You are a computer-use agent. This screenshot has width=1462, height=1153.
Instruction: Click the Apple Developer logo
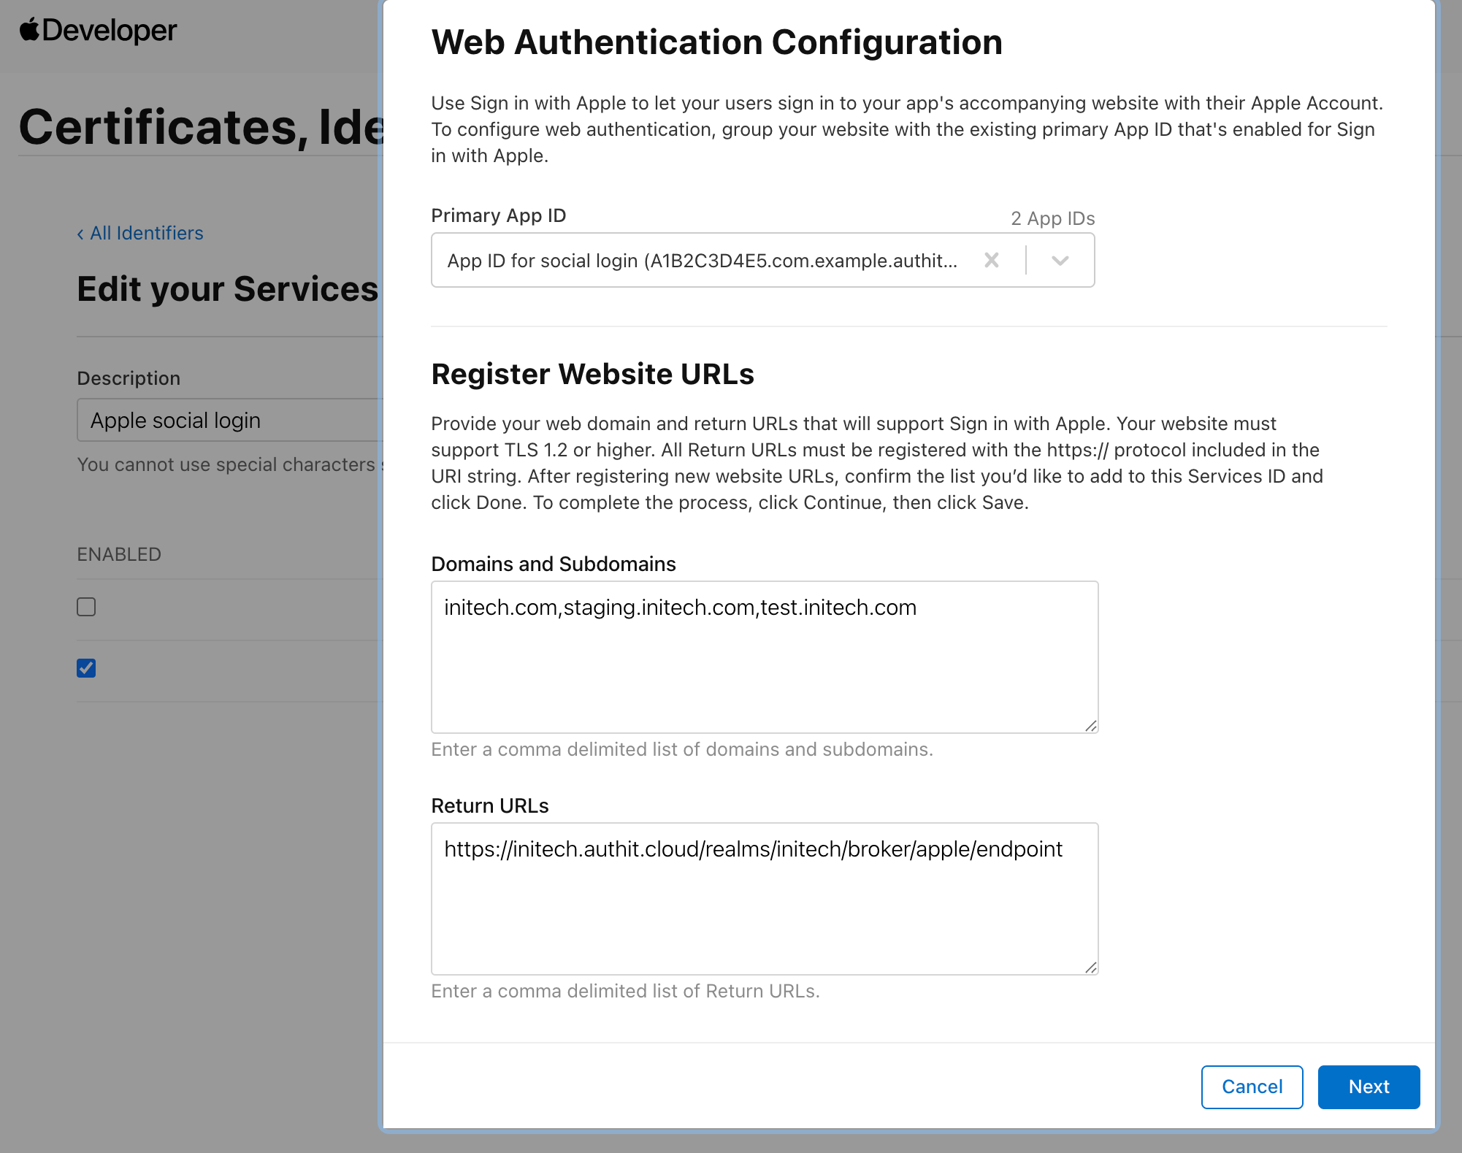(98, 30)
